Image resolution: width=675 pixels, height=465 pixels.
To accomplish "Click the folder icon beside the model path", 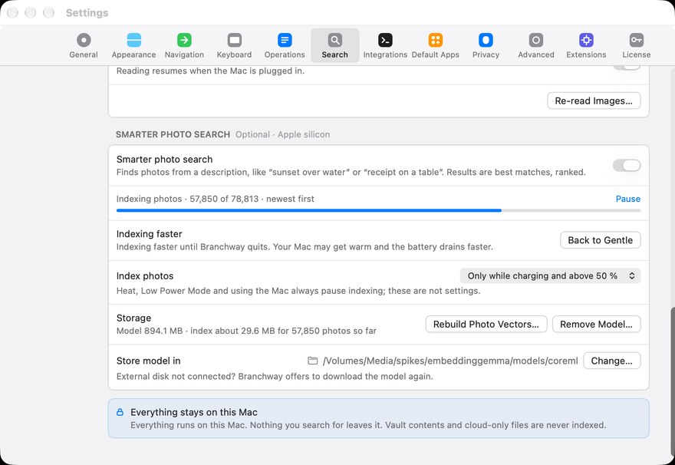I will 313,361.
